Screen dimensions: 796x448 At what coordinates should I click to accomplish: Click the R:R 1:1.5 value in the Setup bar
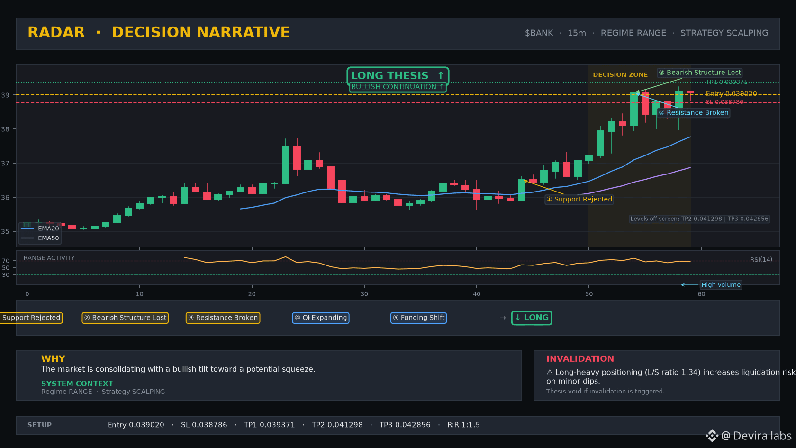[x=463, y=425]
